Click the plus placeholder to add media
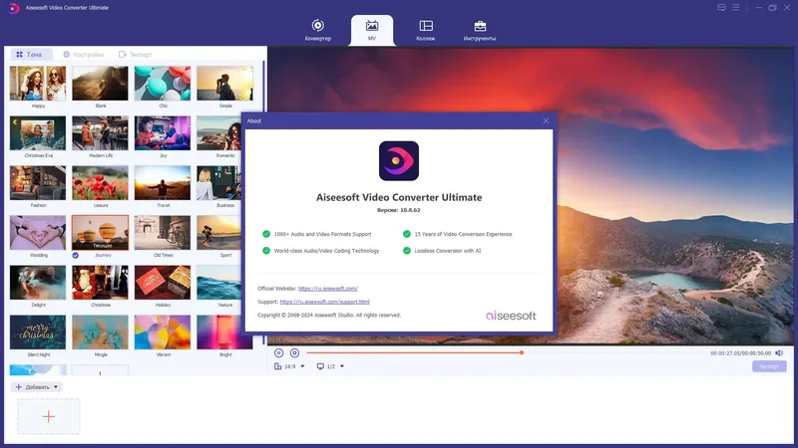The height and width of the screenshot is (448, 798). [48, 416]
